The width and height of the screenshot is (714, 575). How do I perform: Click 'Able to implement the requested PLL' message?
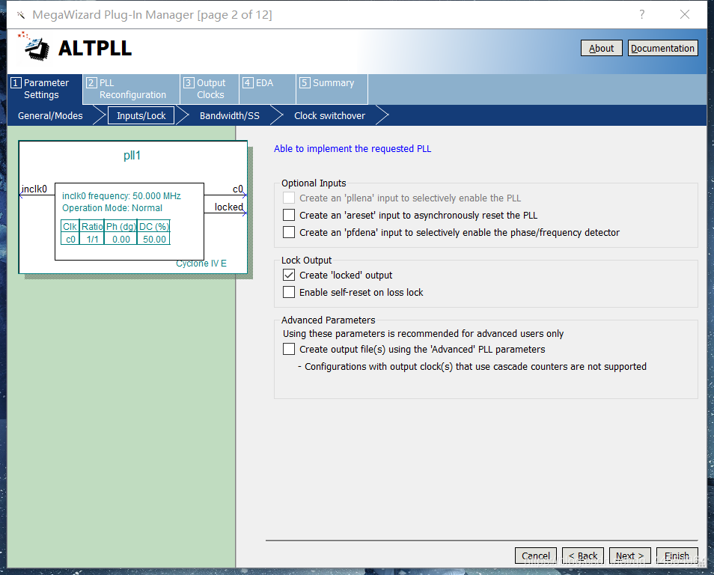[x=353, y=148]
